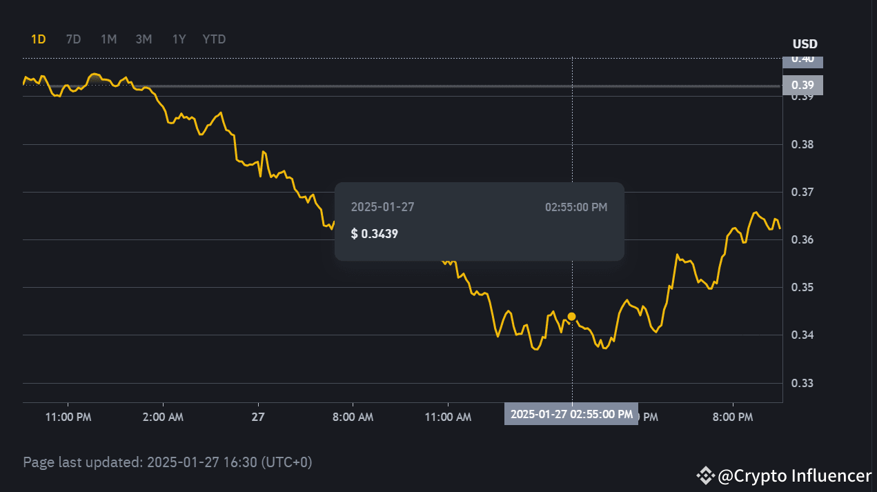Select the highlighted 0.40 price label
Image resolution: width=877 pixels, height=492 pixels.
click(802, 60)
